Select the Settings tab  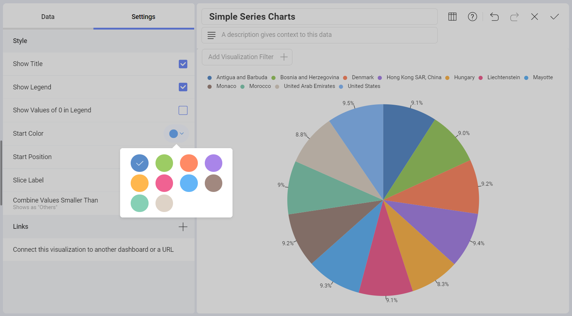pyautogui.click(x=143, y=17)
